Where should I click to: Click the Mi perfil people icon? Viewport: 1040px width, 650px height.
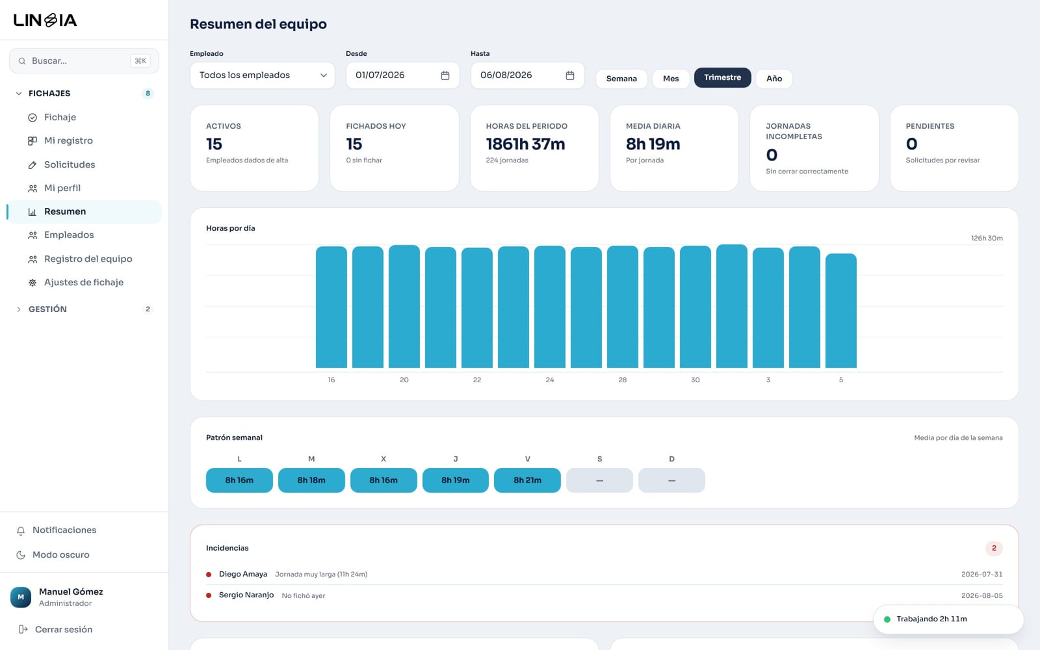coord(32,188)
